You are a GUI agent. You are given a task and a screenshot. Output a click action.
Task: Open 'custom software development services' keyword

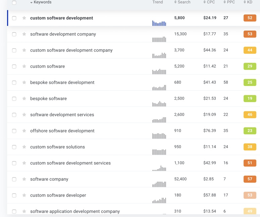point(70,163)
